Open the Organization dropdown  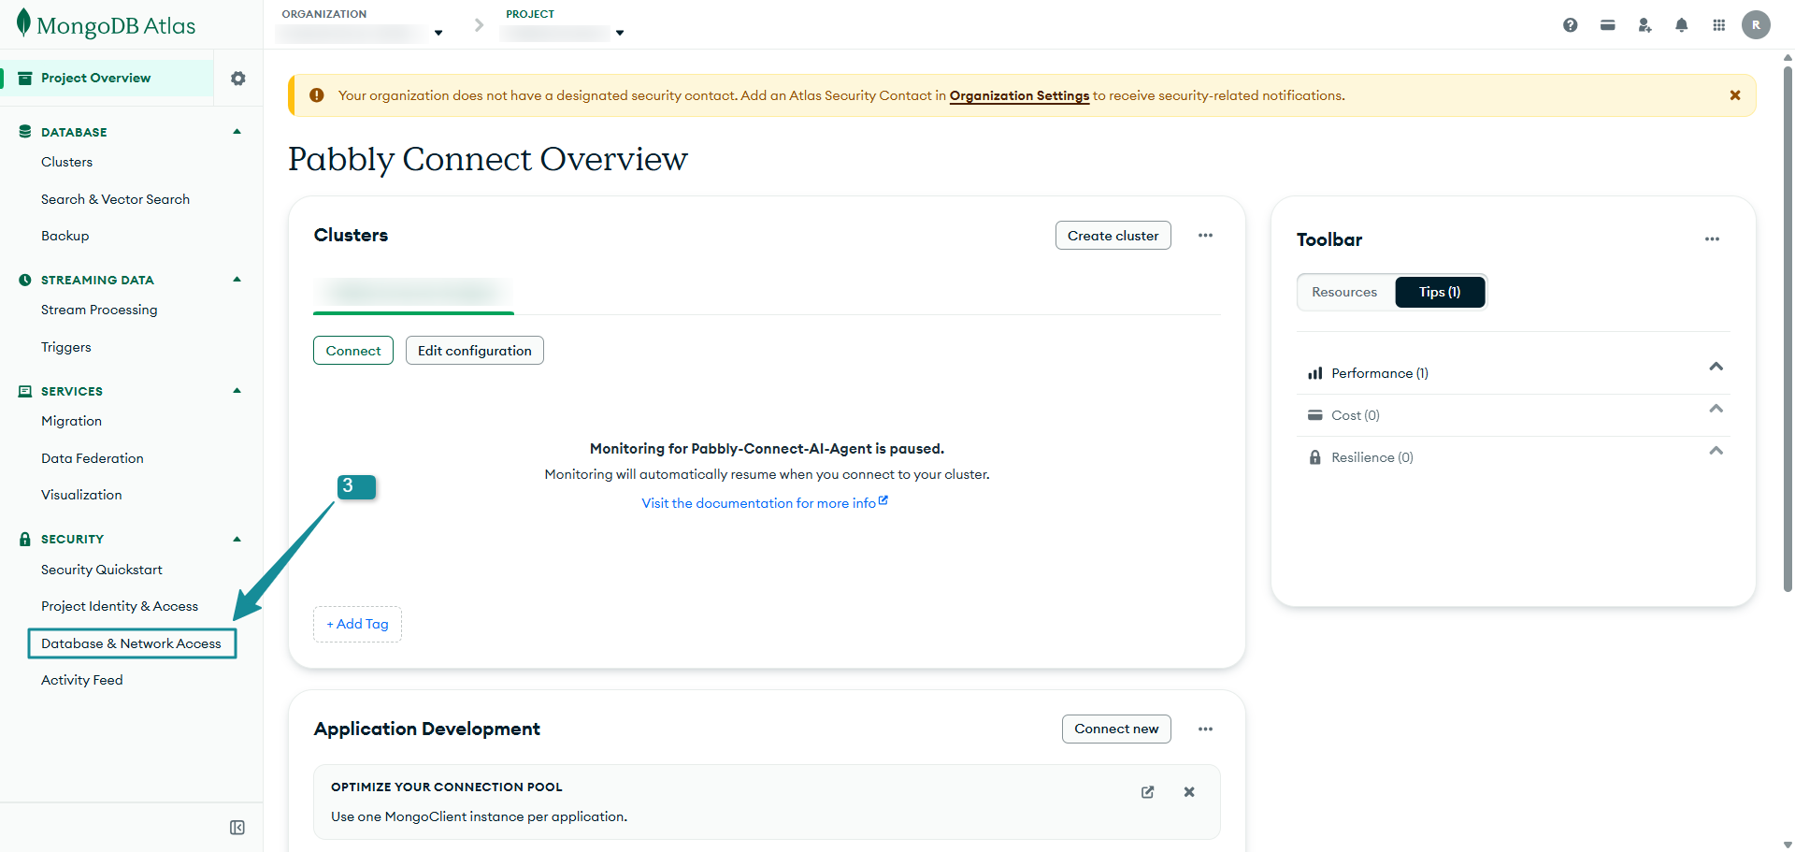click(360, 33)
